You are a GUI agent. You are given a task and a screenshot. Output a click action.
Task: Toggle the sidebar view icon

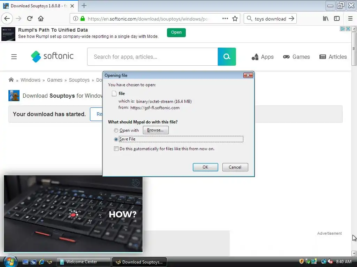337,19
